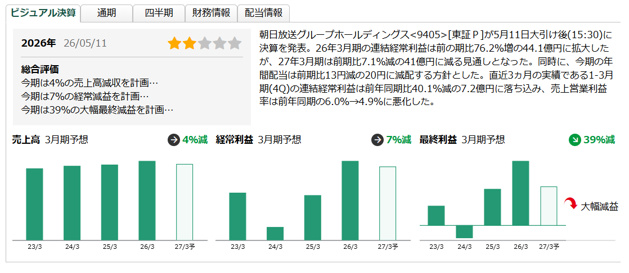Click the green 7%減 text
Viewport: 629px width, 273px height.
pyautogui.click(x=399, y=140)
